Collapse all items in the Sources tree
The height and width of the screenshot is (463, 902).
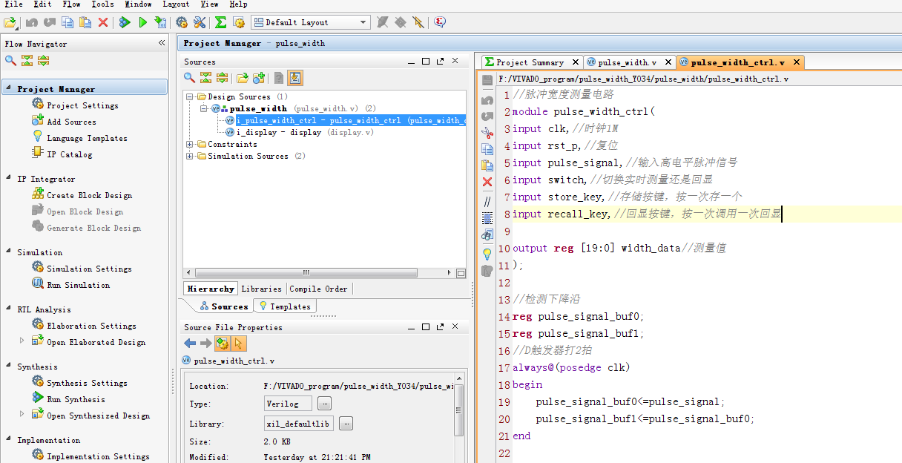click(206, 77)
